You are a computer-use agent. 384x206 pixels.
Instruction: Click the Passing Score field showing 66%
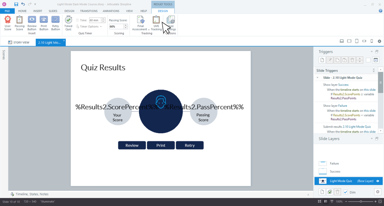point(116,27)
